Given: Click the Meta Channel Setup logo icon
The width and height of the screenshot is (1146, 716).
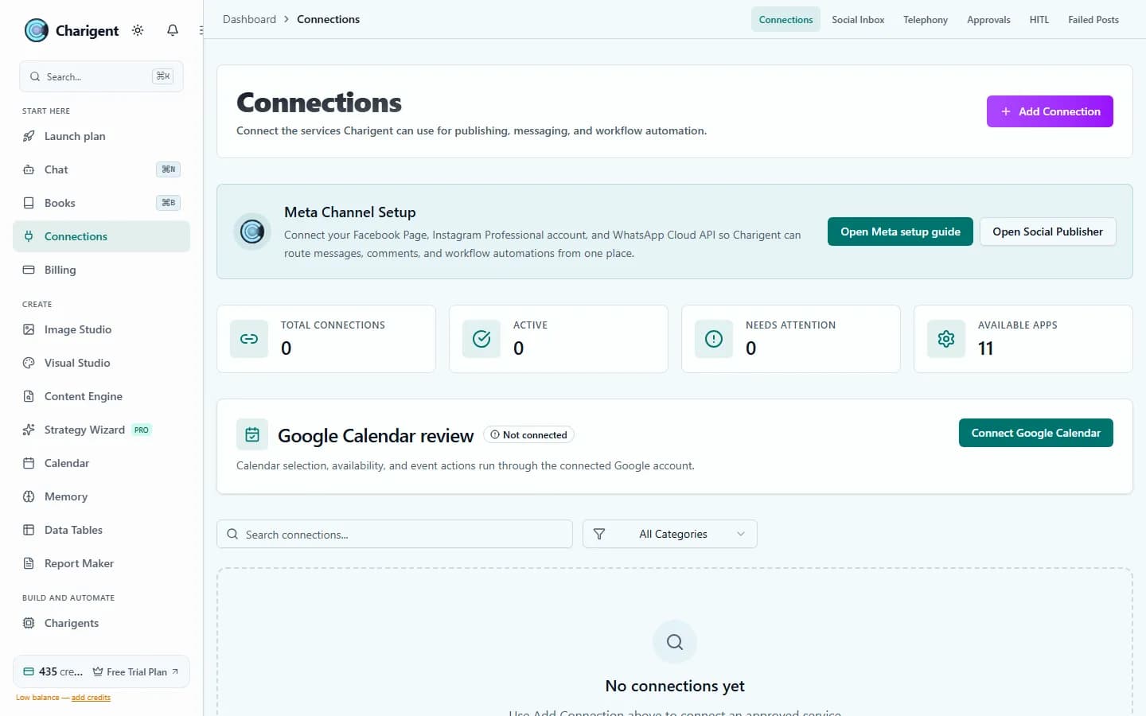Looking at the screenshot, I should tap(252, 232).
